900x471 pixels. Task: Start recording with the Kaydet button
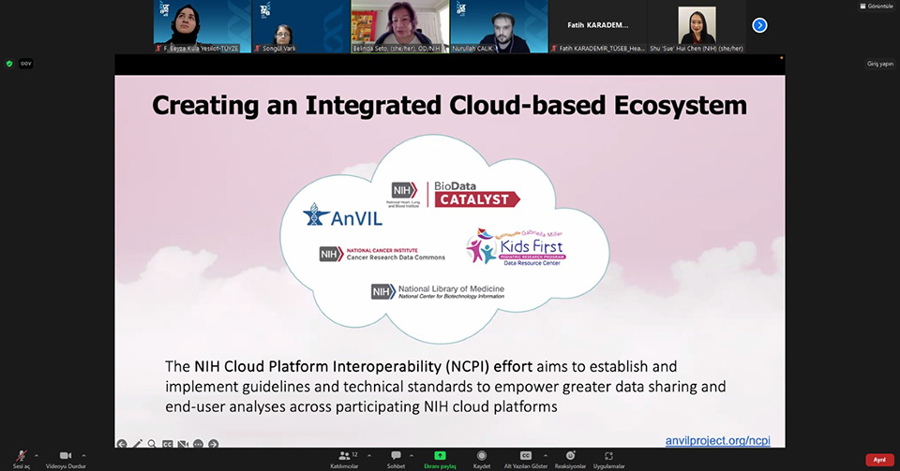coord(482,457)
